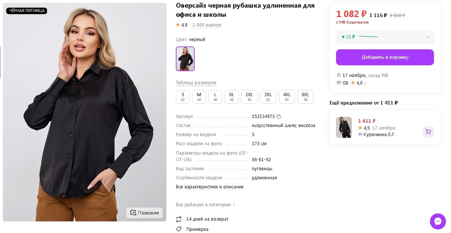Click the Добавить в корзину button

[385, 57]
